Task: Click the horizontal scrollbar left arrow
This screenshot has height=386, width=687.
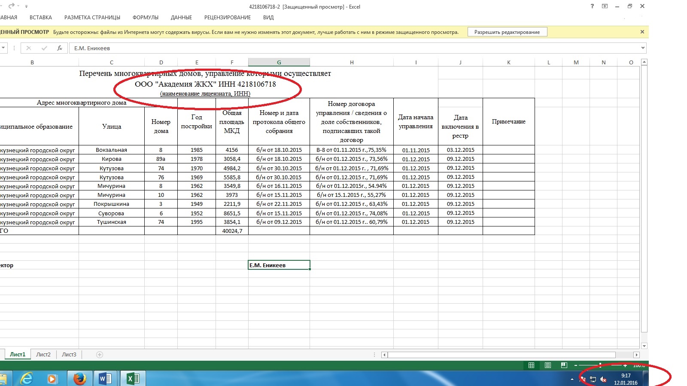Action: tap(384, 355)
